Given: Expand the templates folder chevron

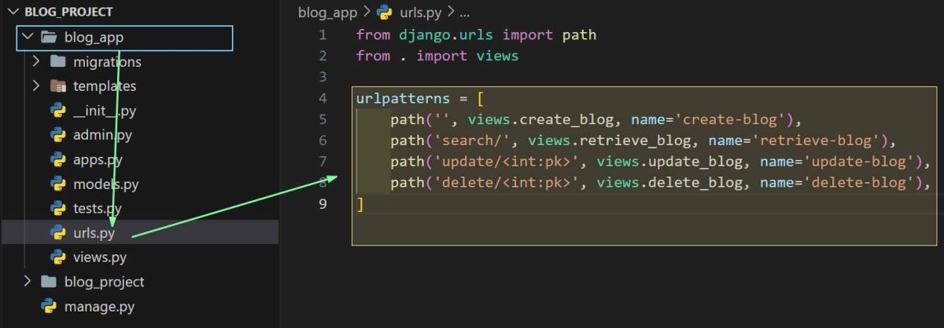Looking at the screenshot, I should pos(36,86).
